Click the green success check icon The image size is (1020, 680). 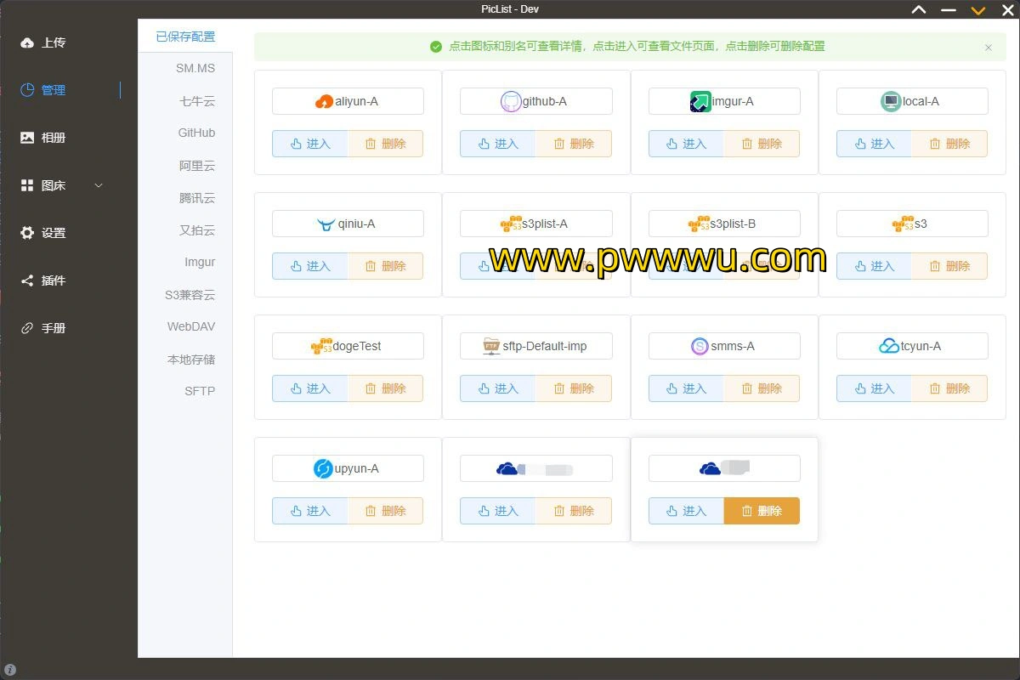(x=436, y=47)
